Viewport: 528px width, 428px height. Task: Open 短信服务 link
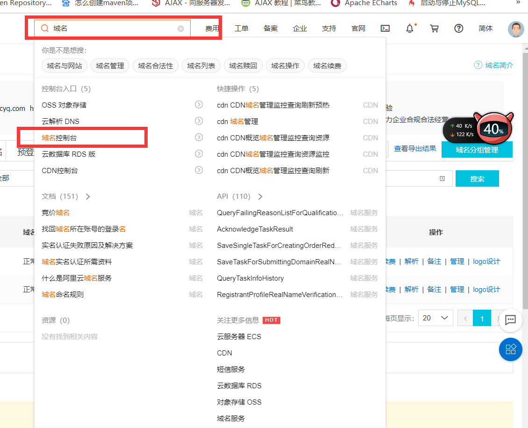click(231, 370)
